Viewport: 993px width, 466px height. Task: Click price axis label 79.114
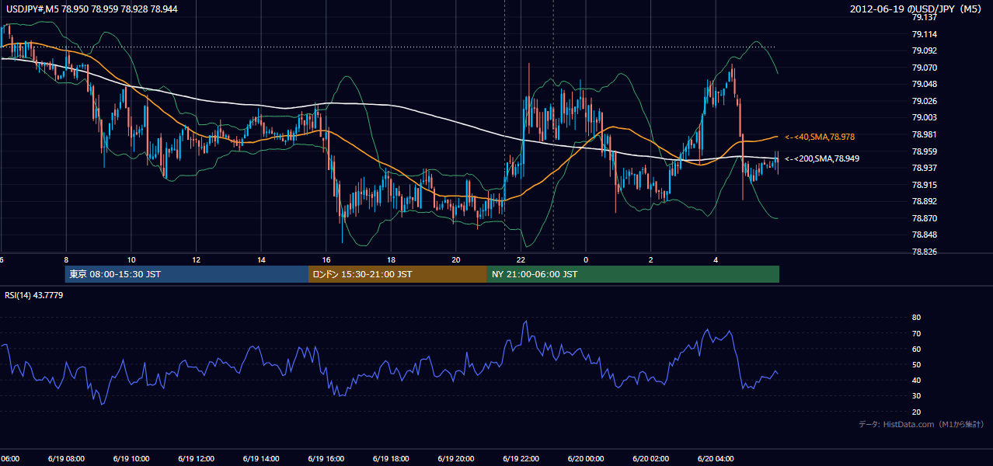click(x=924, y=34)
